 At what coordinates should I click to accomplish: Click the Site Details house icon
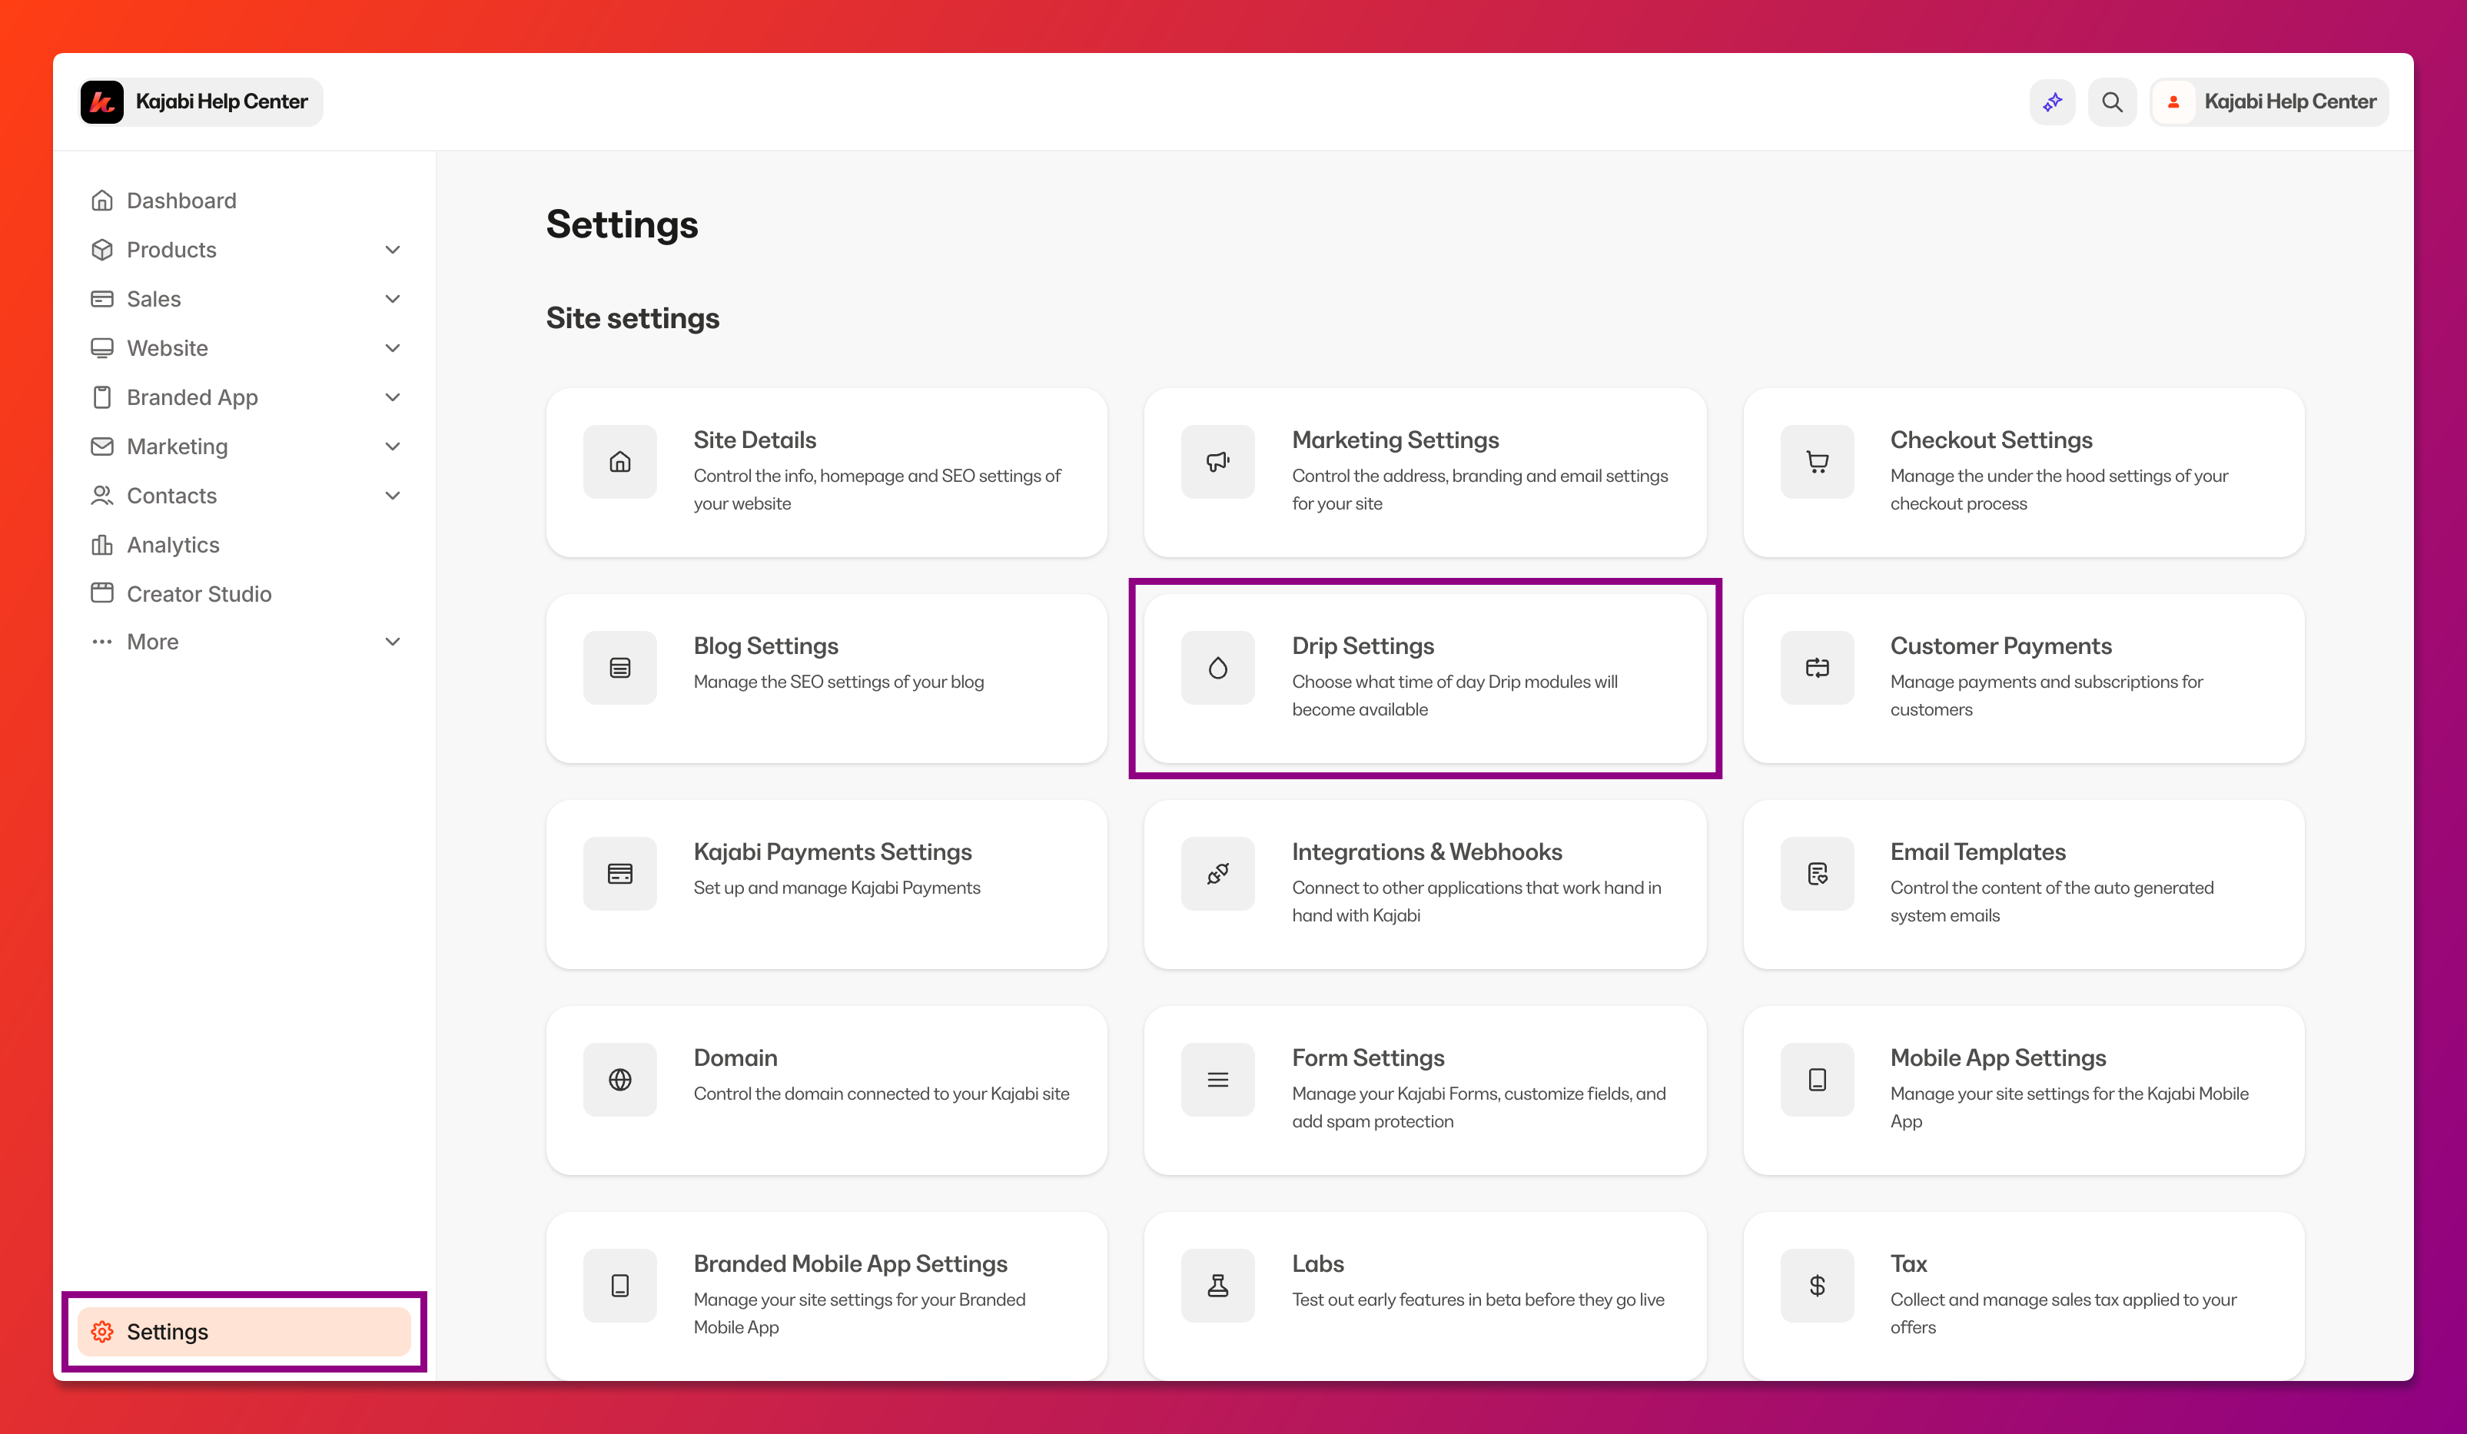click(x=619, y=462)
